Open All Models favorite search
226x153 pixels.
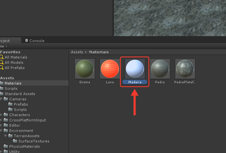tap(14, 63)
